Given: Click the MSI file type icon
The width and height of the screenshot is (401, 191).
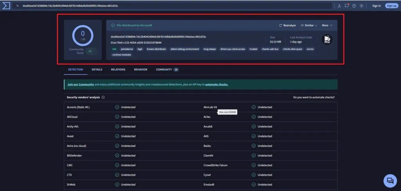Looking at the screenshot, I should 327,39.
